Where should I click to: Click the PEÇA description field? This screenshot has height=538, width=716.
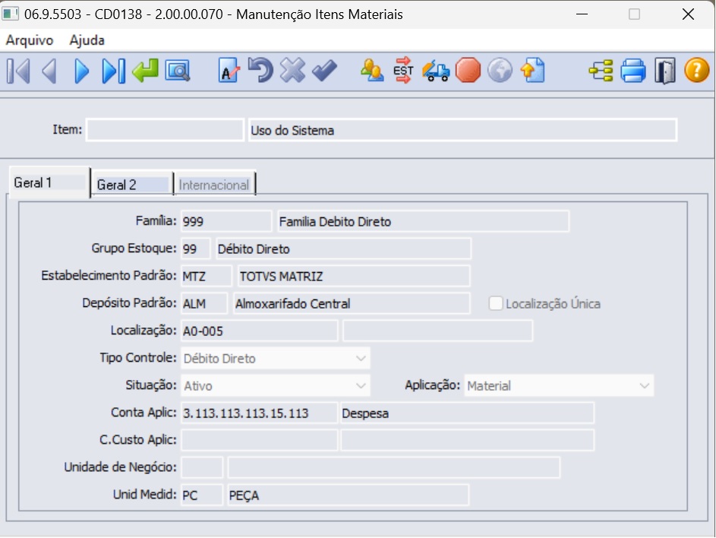348,495
